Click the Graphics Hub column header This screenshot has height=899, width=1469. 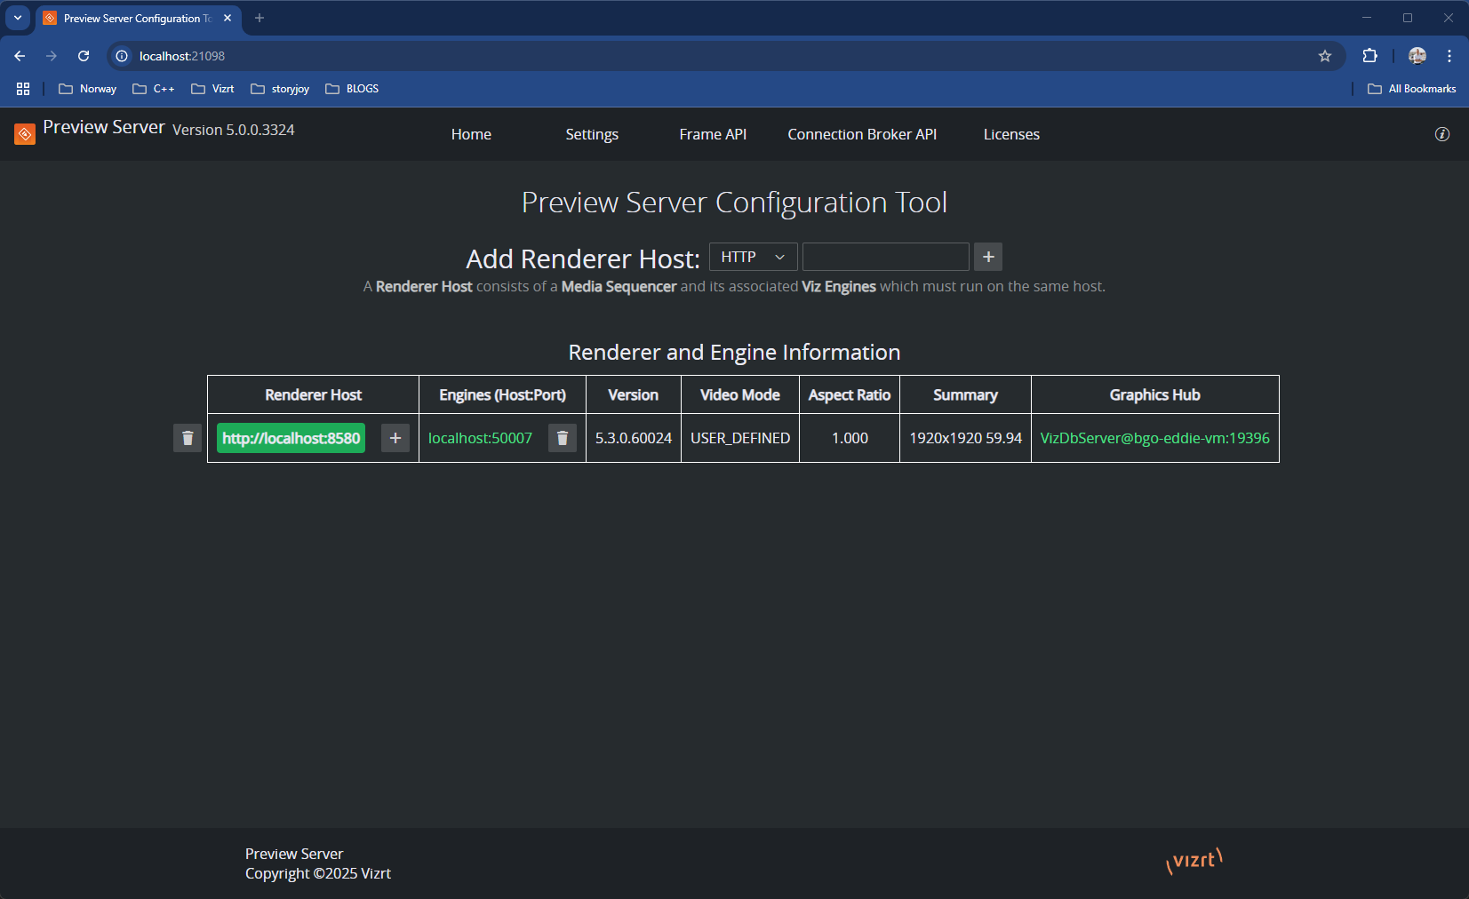pos(1154,394)
